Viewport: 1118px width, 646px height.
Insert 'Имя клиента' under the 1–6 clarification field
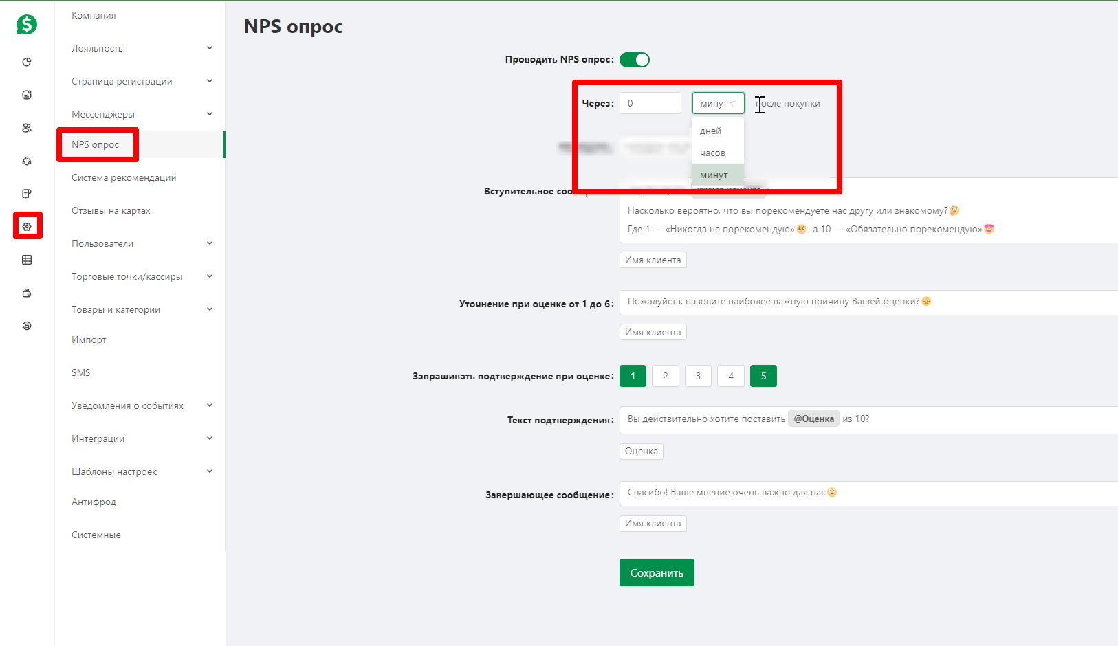(x=653, y=332)
